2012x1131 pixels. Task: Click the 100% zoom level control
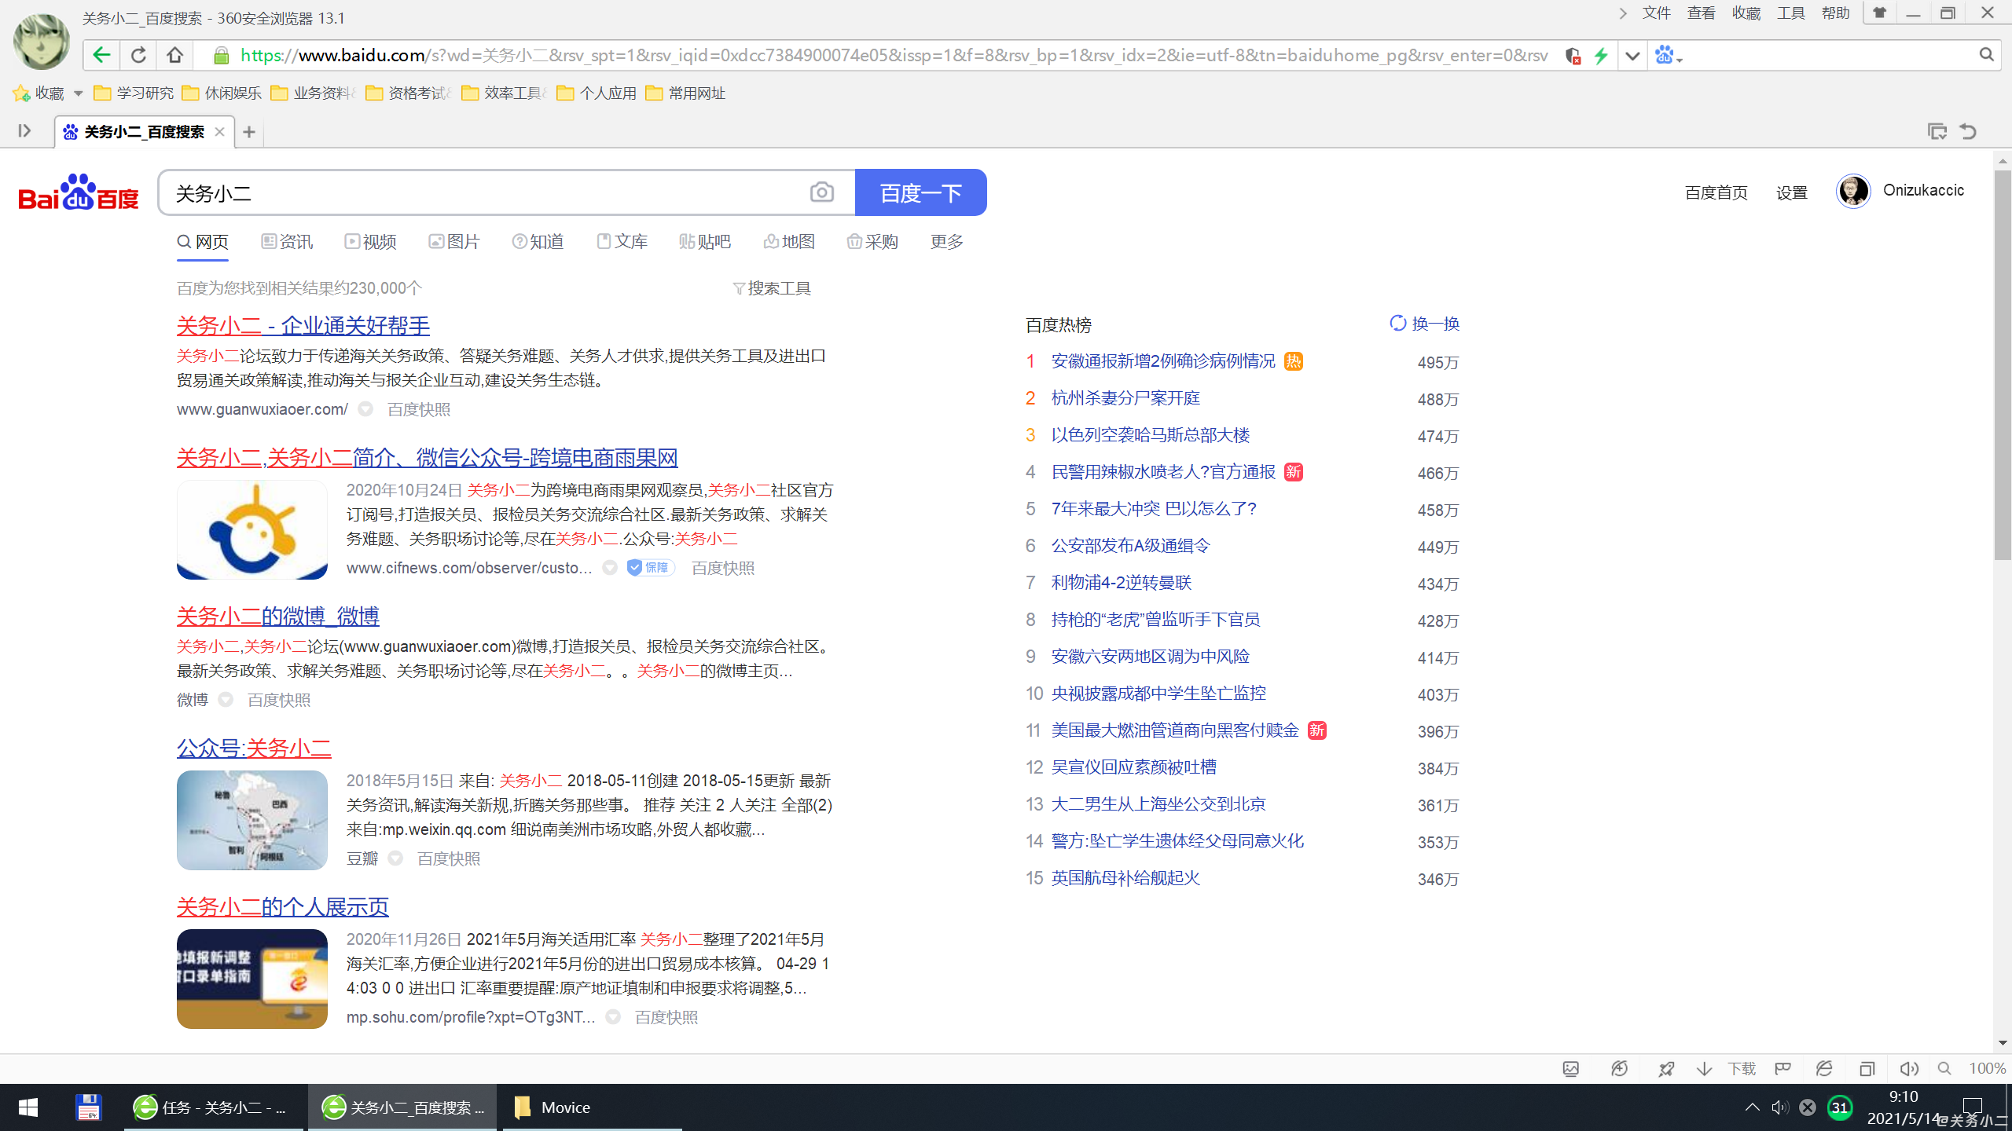point(1987,1069)
